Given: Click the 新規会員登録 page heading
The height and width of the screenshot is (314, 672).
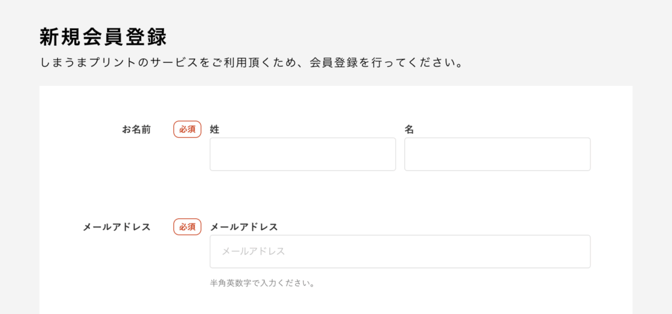Looking at the screenshot, I should (102, 37).
